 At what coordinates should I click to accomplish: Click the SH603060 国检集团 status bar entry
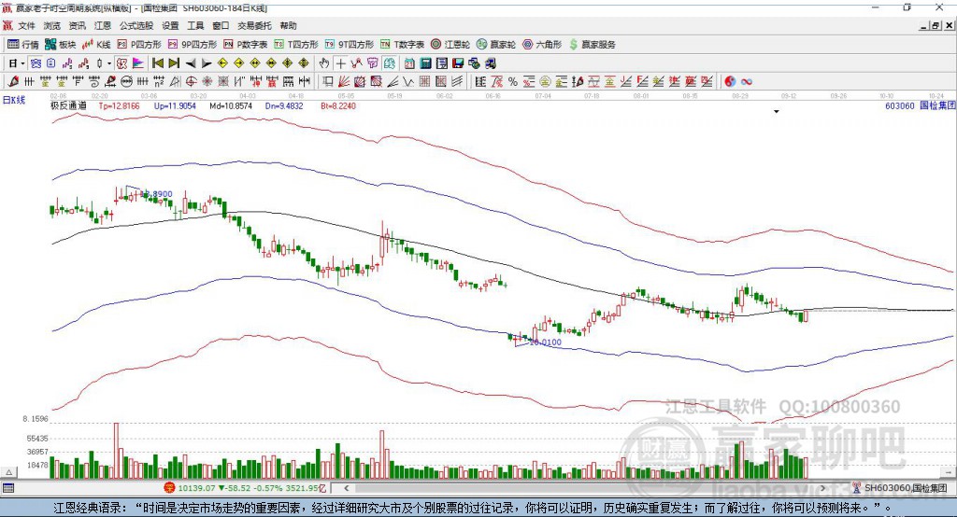(906, 488)
